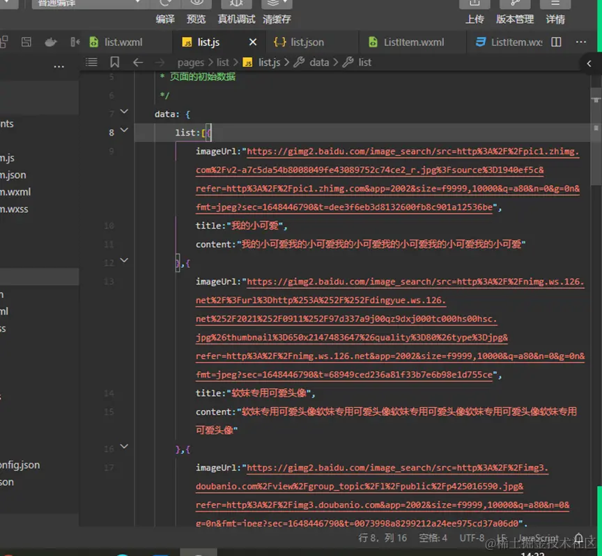Select the file ending 'm.js' in explorer
The image size is (602, 556).
pyautogui.click(x=7, y=157)
